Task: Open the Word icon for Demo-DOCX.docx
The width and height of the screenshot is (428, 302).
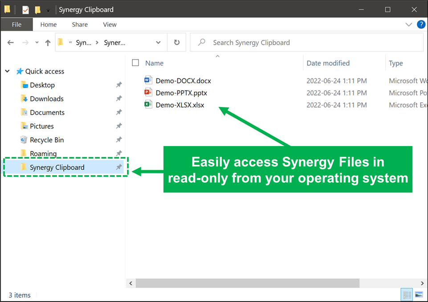Action: tap(148, 80)
